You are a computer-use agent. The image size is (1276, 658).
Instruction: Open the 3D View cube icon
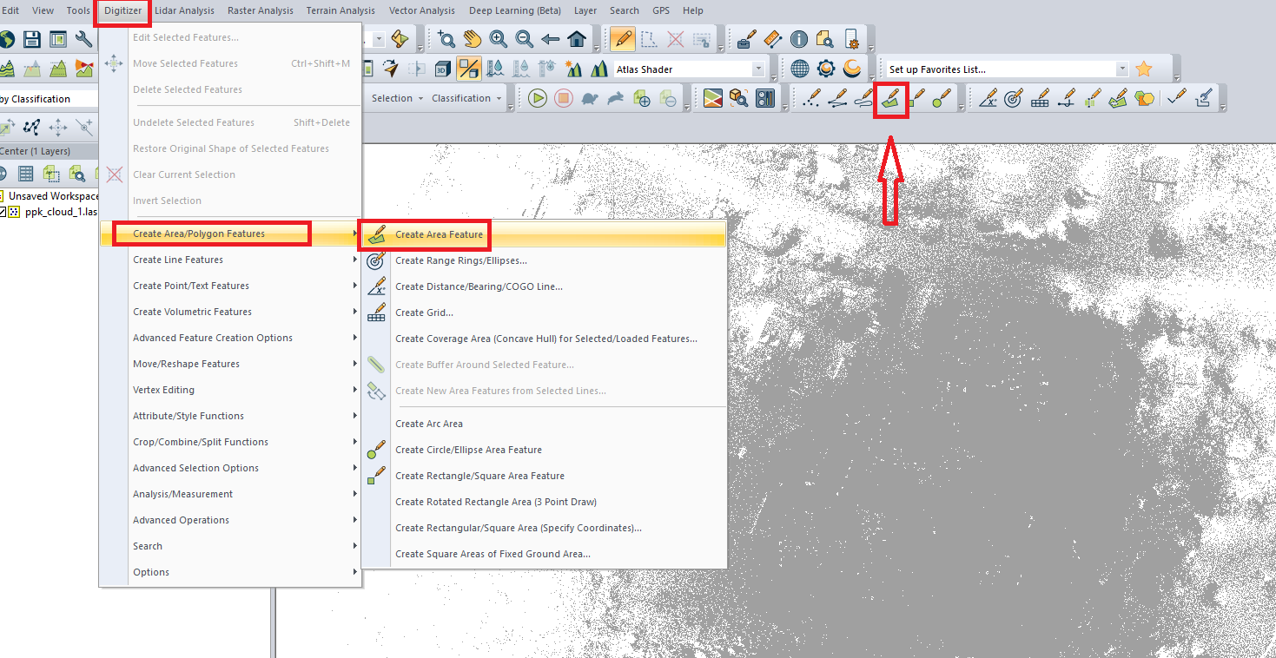(x=445, y=68)
